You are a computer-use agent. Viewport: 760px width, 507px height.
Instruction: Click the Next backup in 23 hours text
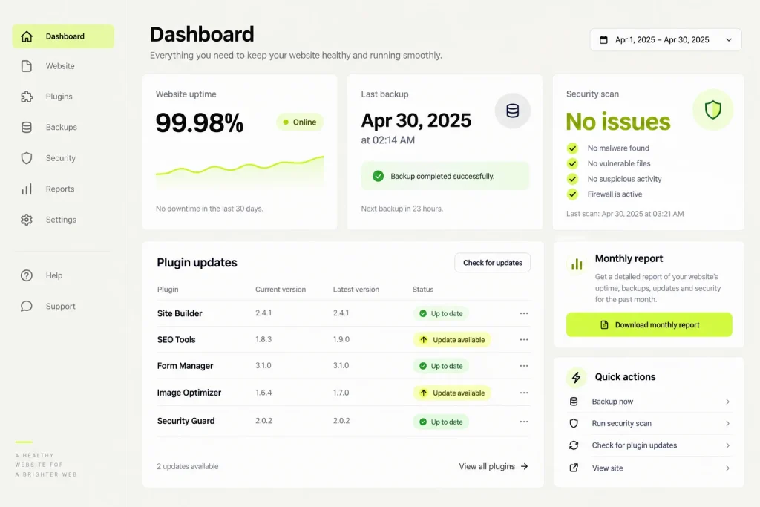click(x=402, y=209)
